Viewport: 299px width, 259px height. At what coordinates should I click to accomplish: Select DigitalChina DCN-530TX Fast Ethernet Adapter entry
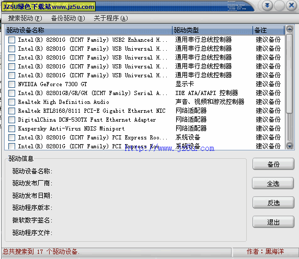point(87,120)
